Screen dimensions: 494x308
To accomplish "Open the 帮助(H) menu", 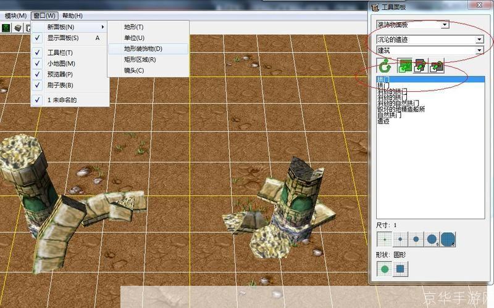I will (x=72, y=15).
